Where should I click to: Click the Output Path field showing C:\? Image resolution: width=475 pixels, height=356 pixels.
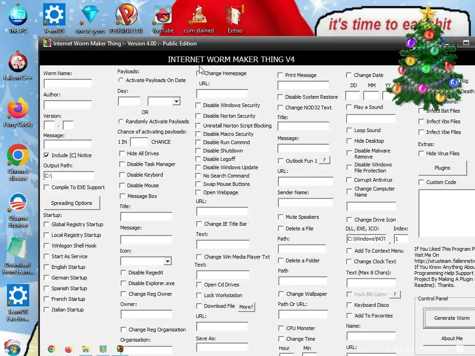[x=69, y=176]
